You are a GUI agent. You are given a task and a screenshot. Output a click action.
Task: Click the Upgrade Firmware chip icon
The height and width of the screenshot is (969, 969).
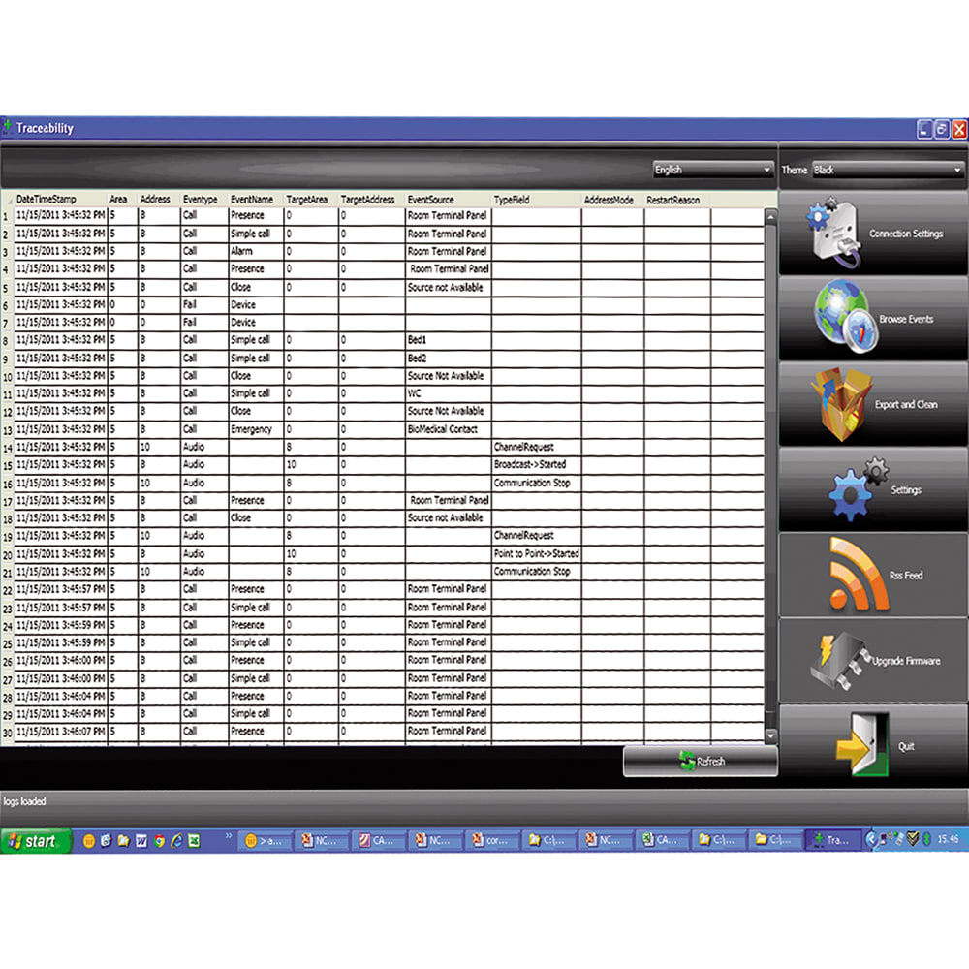tap(837, 659)
